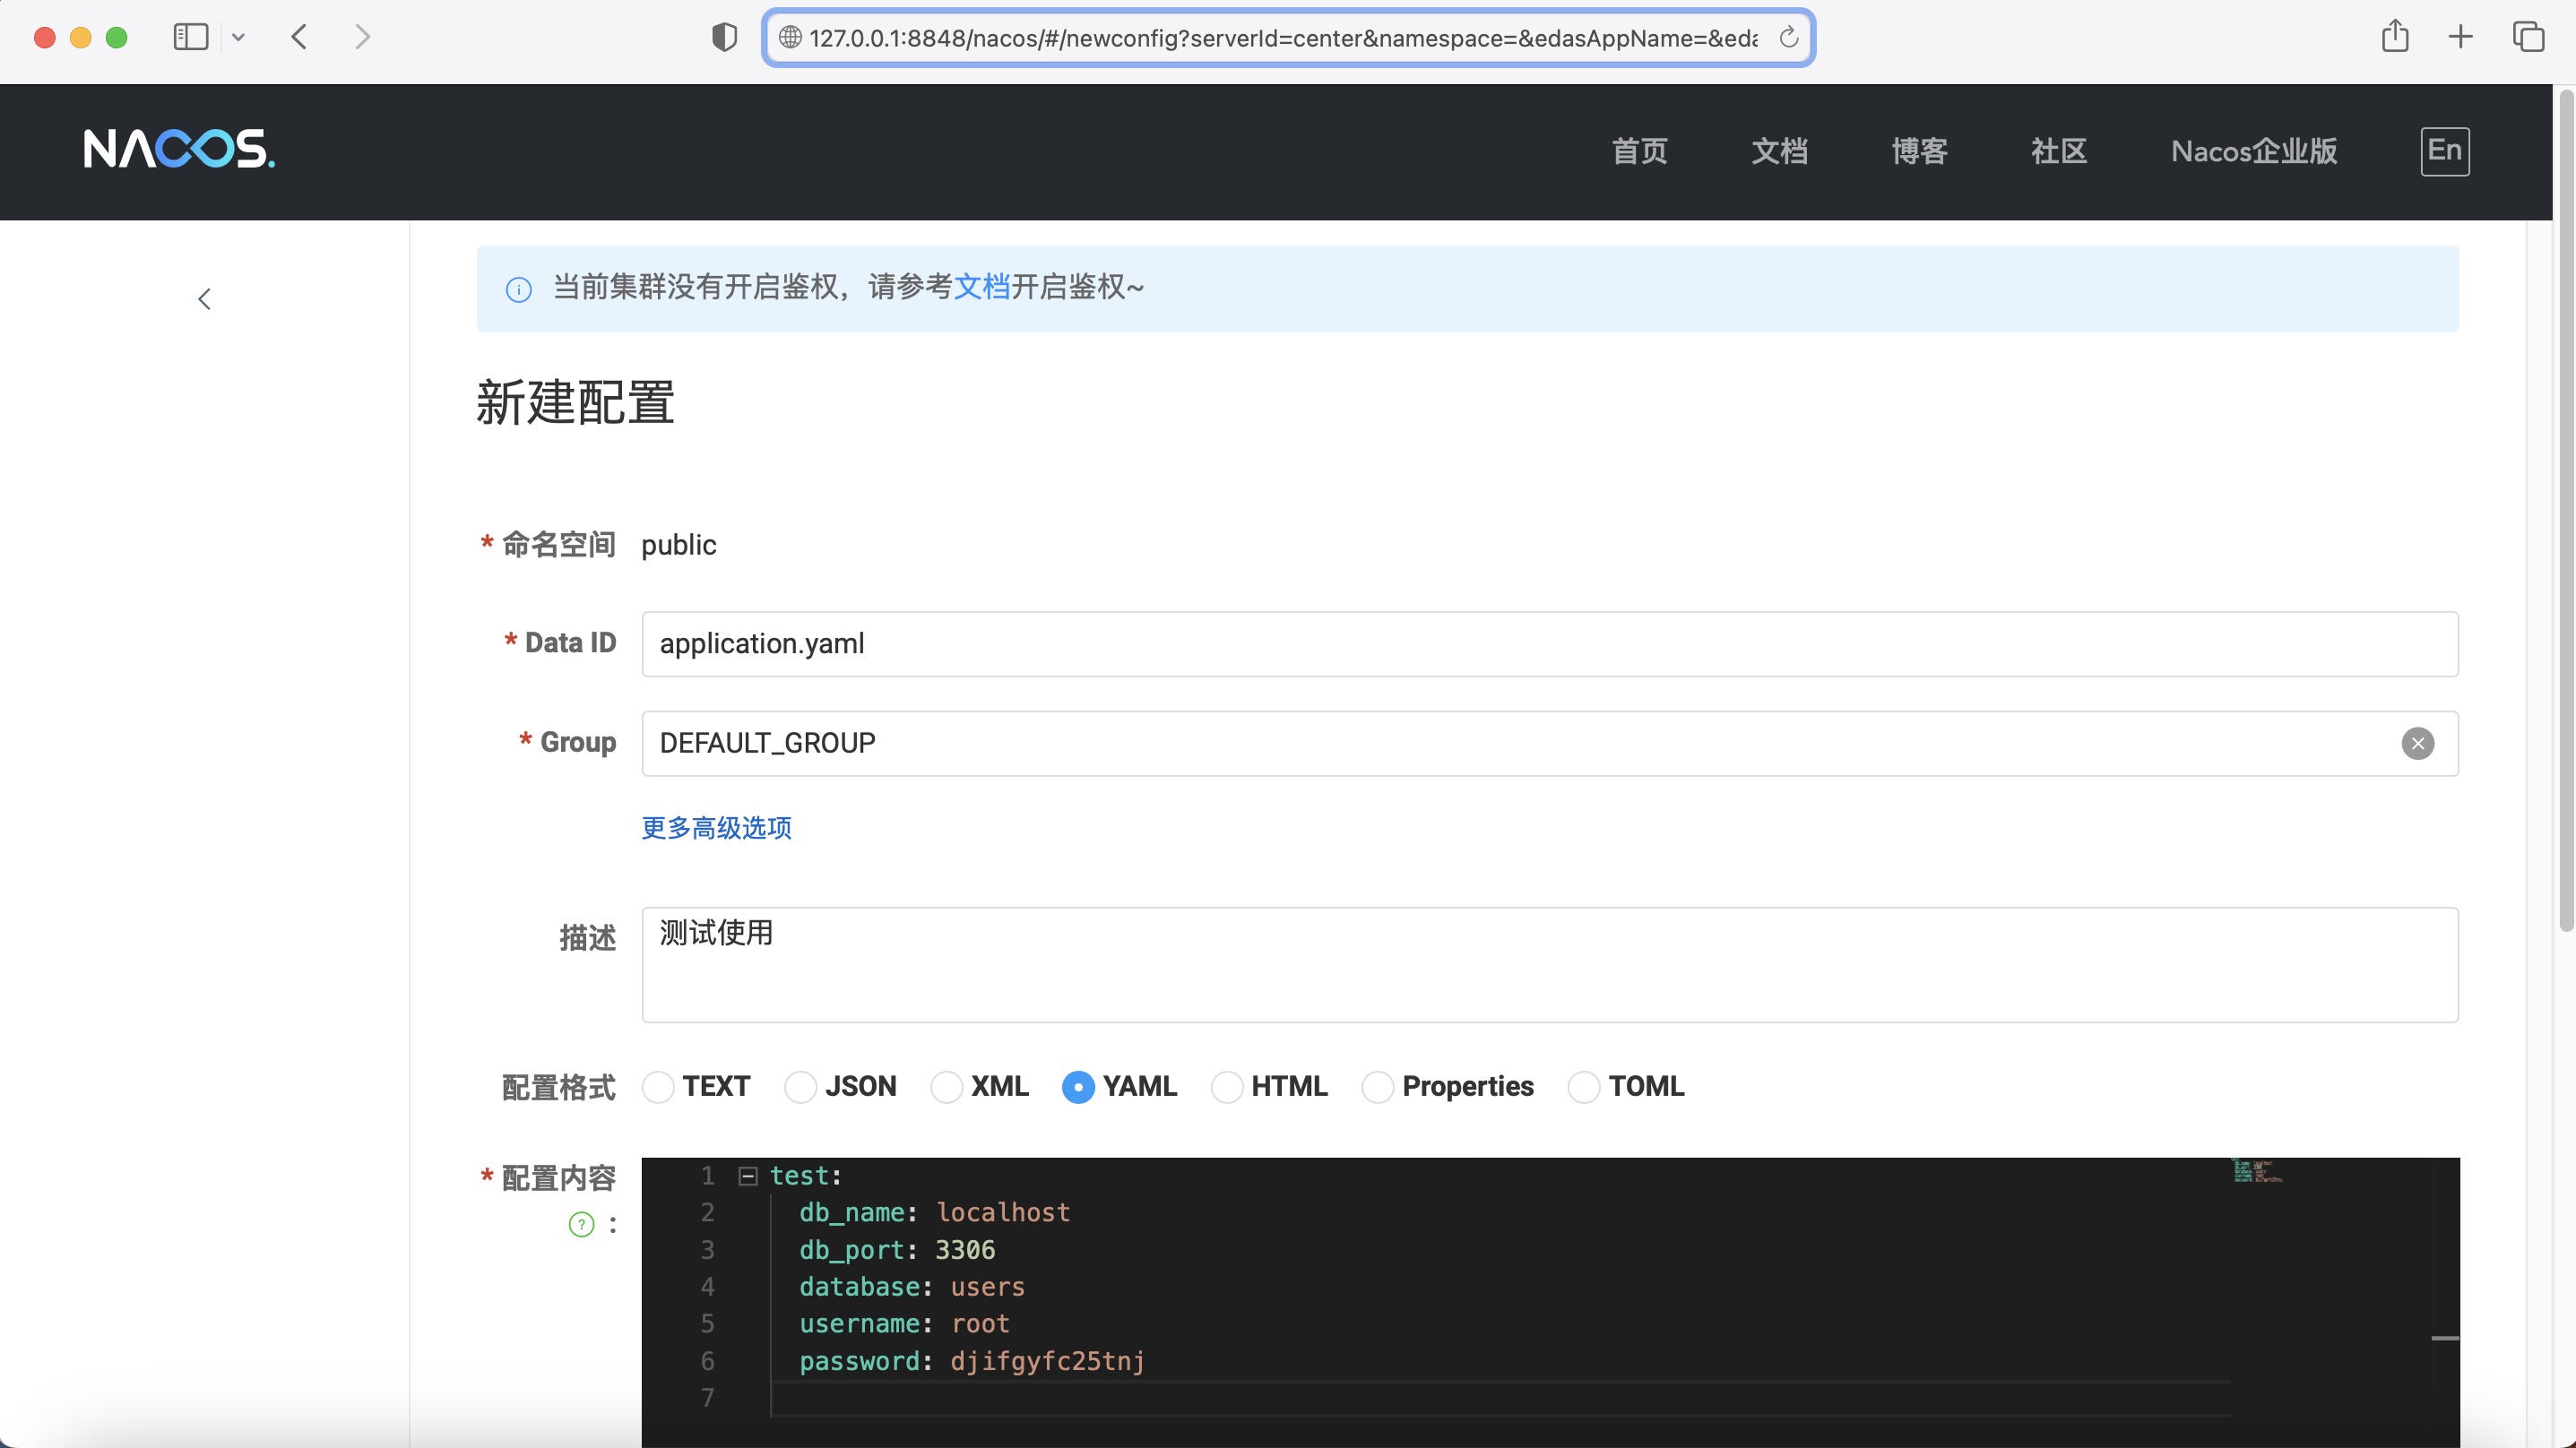Viewport: 2576px width, 1448px height.
Task: Open the 文档 nav menu item
Action: [1779, 151]
